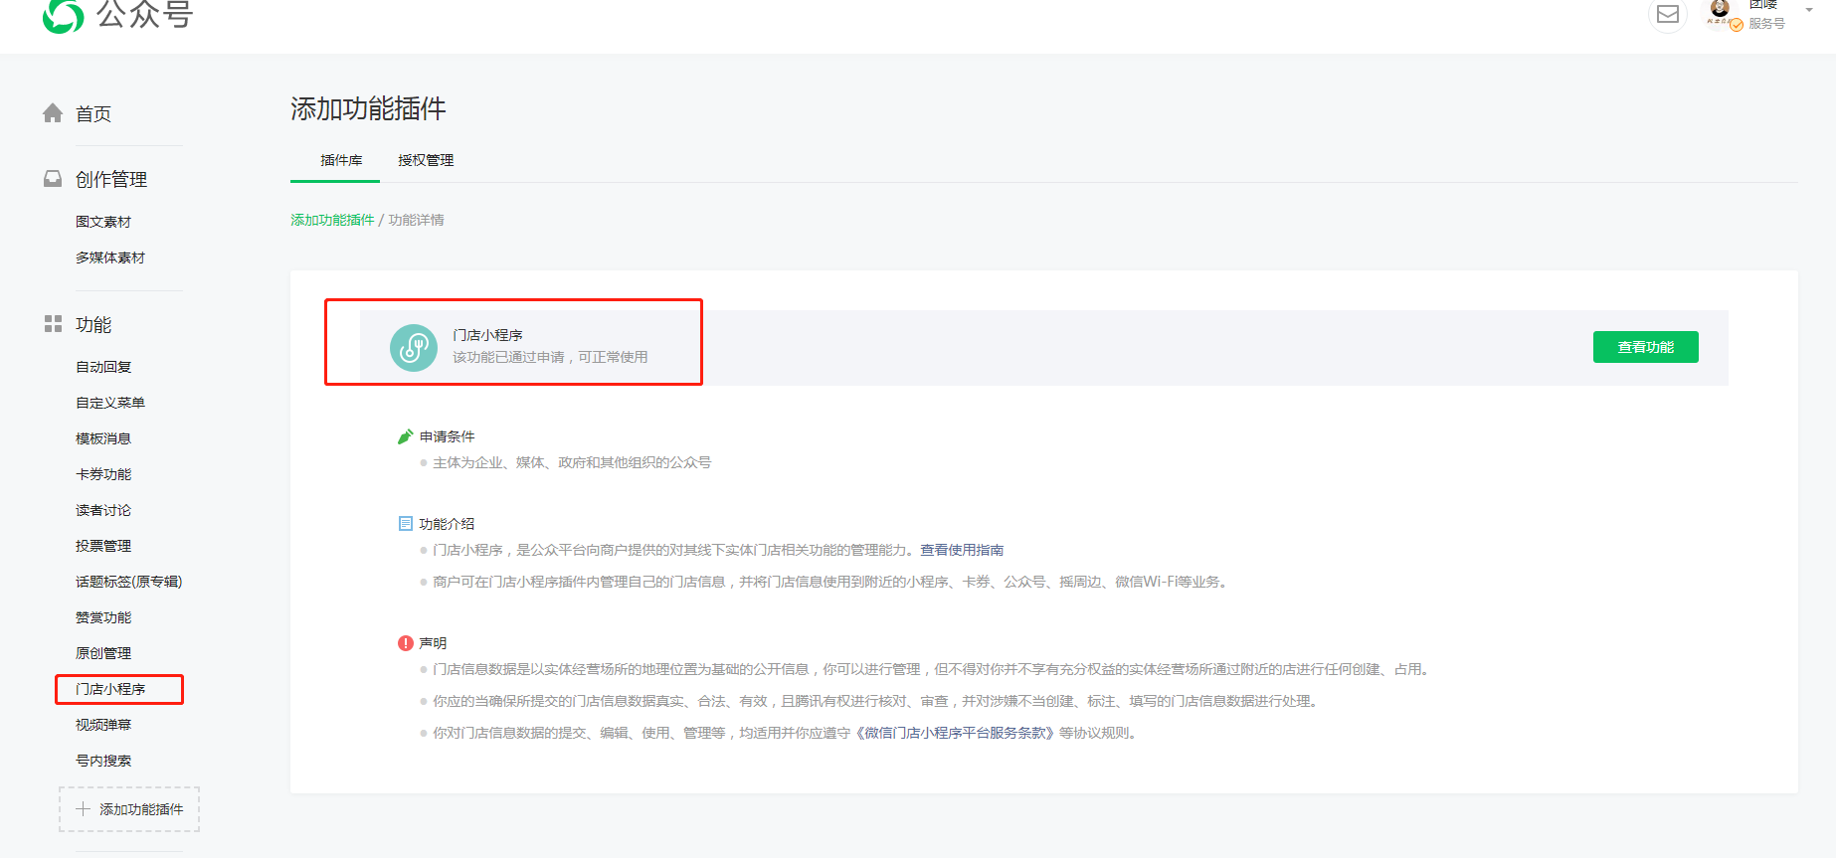Click 门店信息数据是以实体经营场所 declaration line
The width and height of the screenshot is (1836, 858).
[x=934, y=669]
